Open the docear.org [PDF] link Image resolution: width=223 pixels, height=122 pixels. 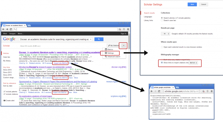tap(118, 67)
